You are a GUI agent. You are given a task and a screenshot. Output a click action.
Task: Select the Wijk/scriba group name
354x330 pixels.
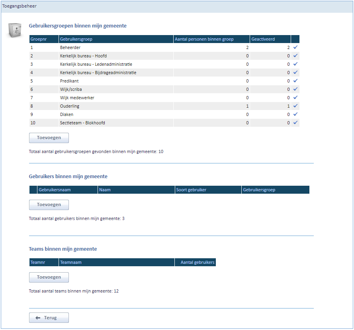point(71,89)
